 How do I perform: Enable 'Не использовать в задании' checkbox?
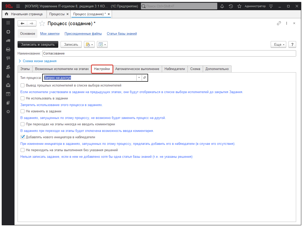pyautogui.click(x=23, y=98)
